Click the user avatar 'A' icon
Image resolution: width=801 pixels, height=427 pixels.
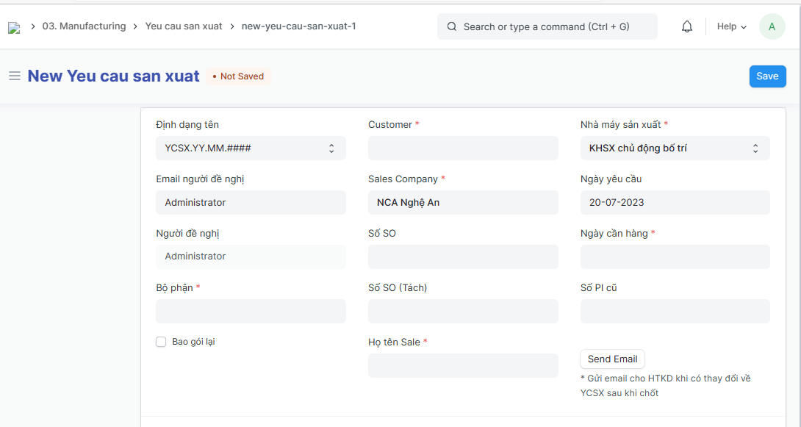(772, 26)
